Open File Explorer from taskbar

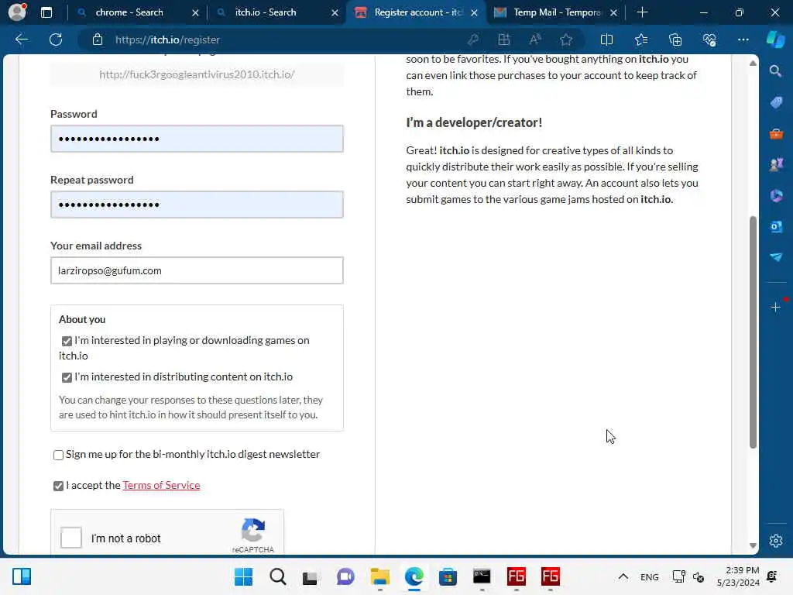(x=379, y=576)
